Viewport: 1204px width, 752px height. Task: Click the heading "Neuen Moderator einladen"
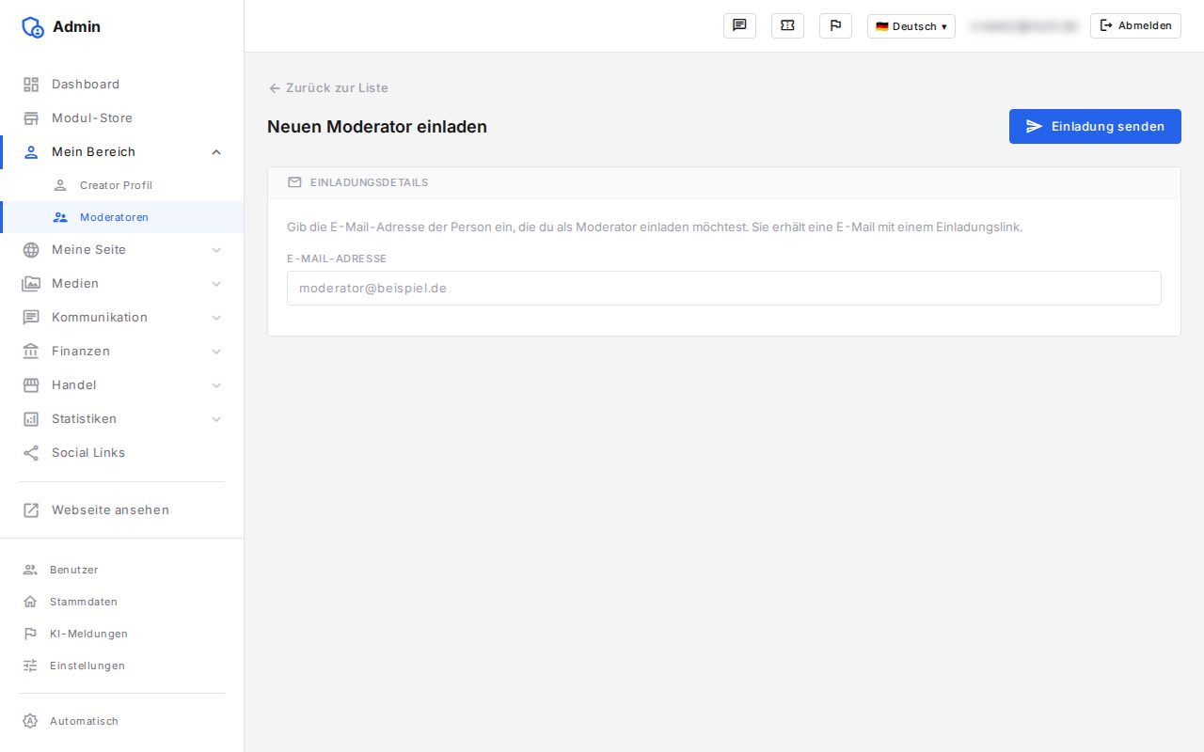pos(377,127)
